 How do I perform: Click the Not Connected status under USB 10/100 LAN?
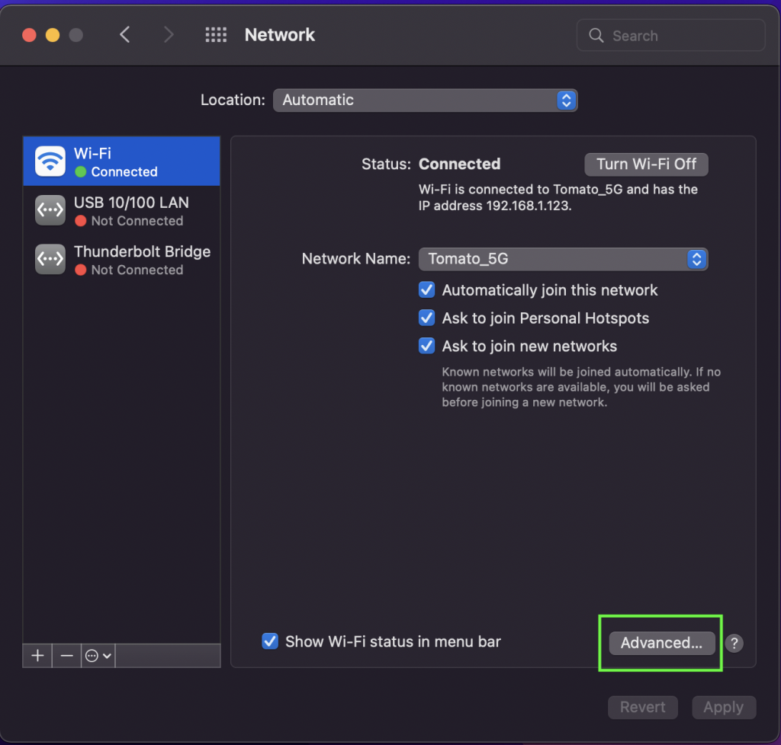[x=130, y=221]
